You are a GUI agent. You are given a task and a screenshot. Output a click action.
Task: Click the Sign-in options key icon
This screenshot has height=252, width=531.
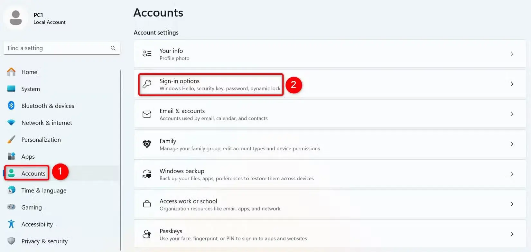click(147, 84)
